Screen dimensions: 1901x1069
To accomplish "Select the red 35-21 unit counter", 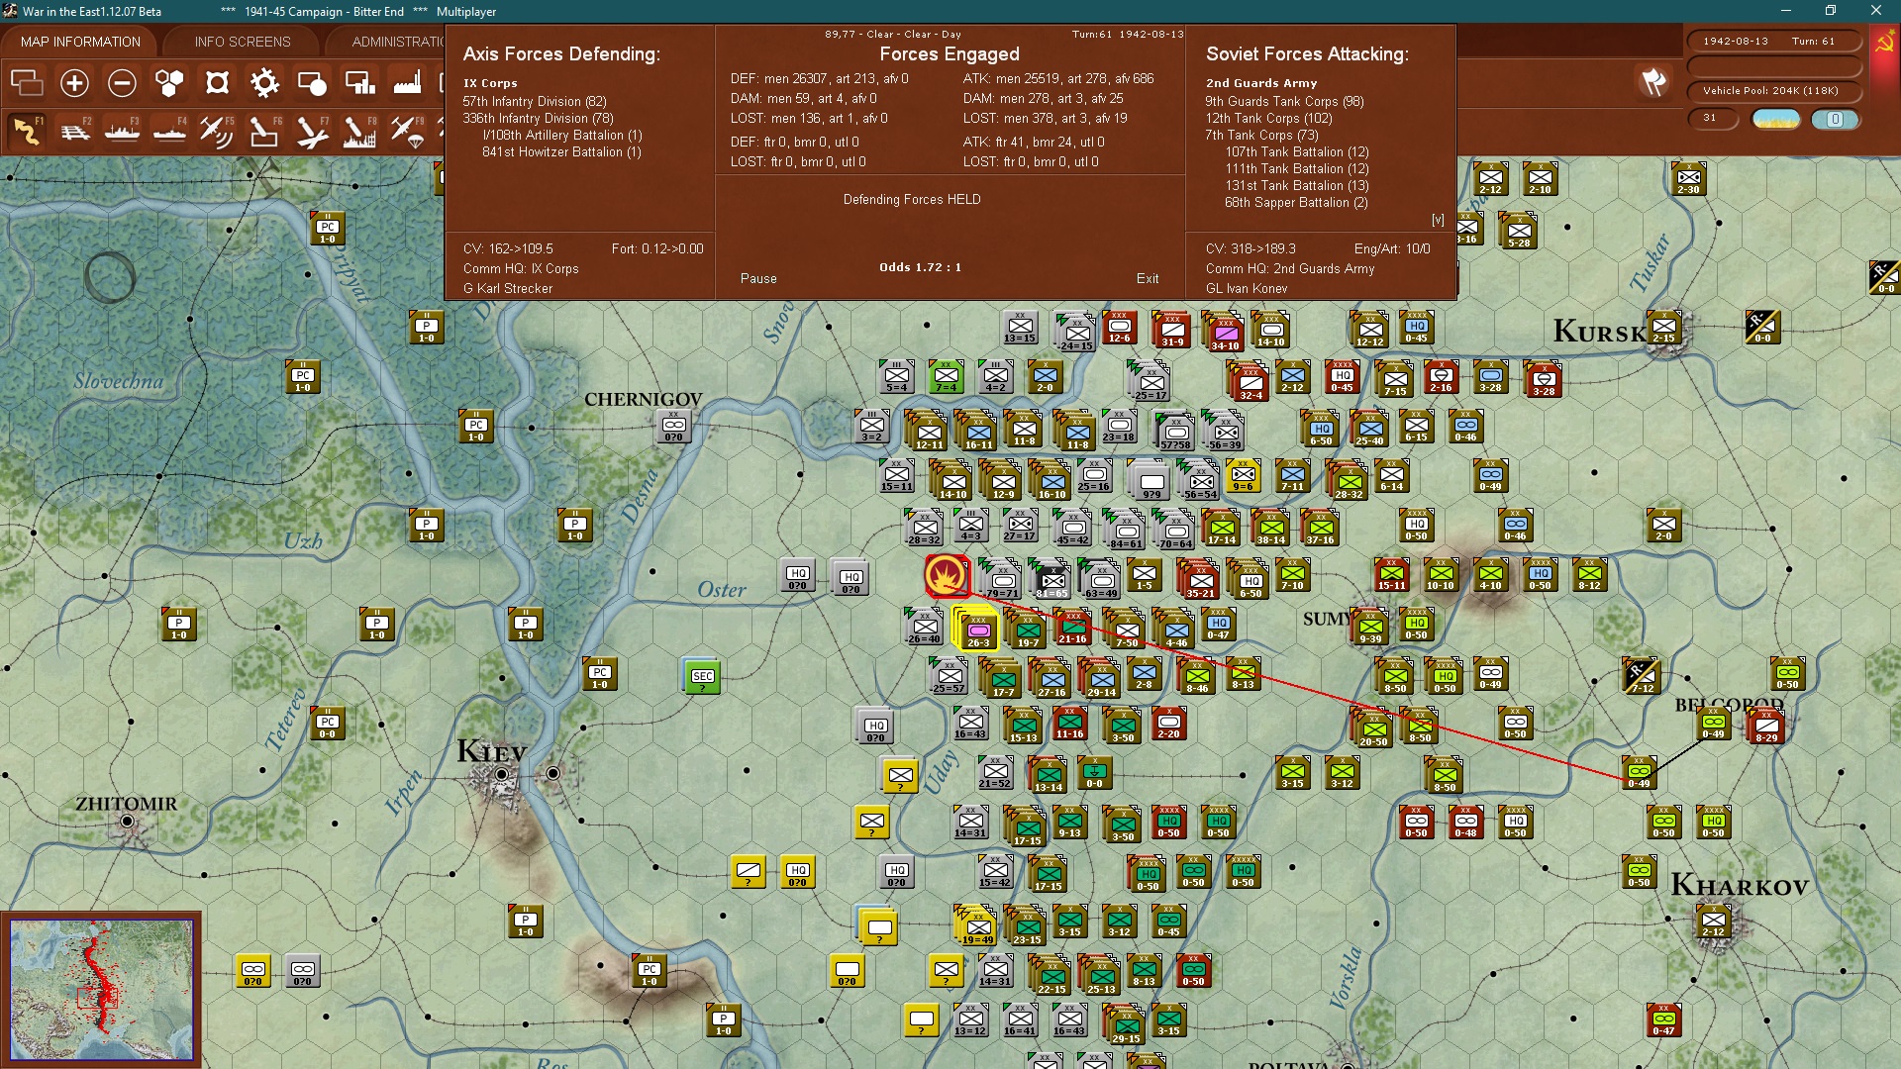I will coord(1200,581).
